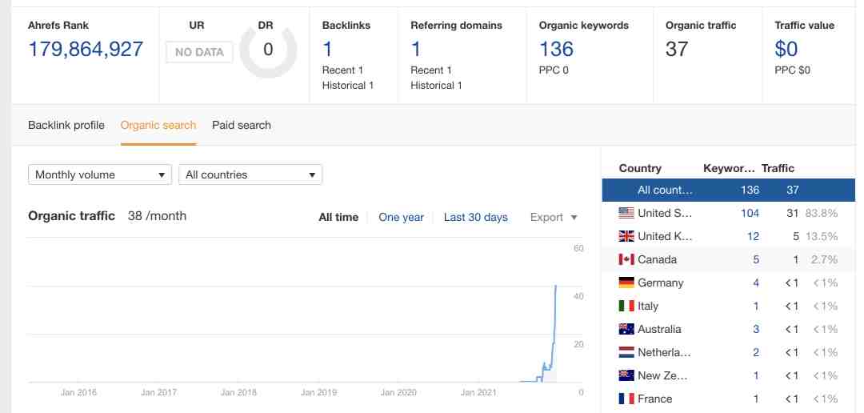Click the Jan 2021 axis label

click(x=478, y=393)
